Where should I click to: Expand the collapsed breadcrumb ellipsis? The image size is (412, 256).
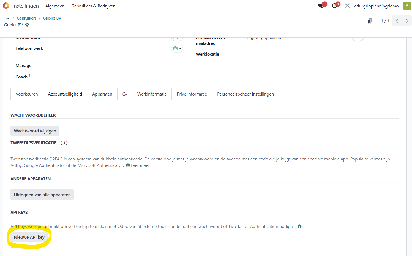pos(7,18)
